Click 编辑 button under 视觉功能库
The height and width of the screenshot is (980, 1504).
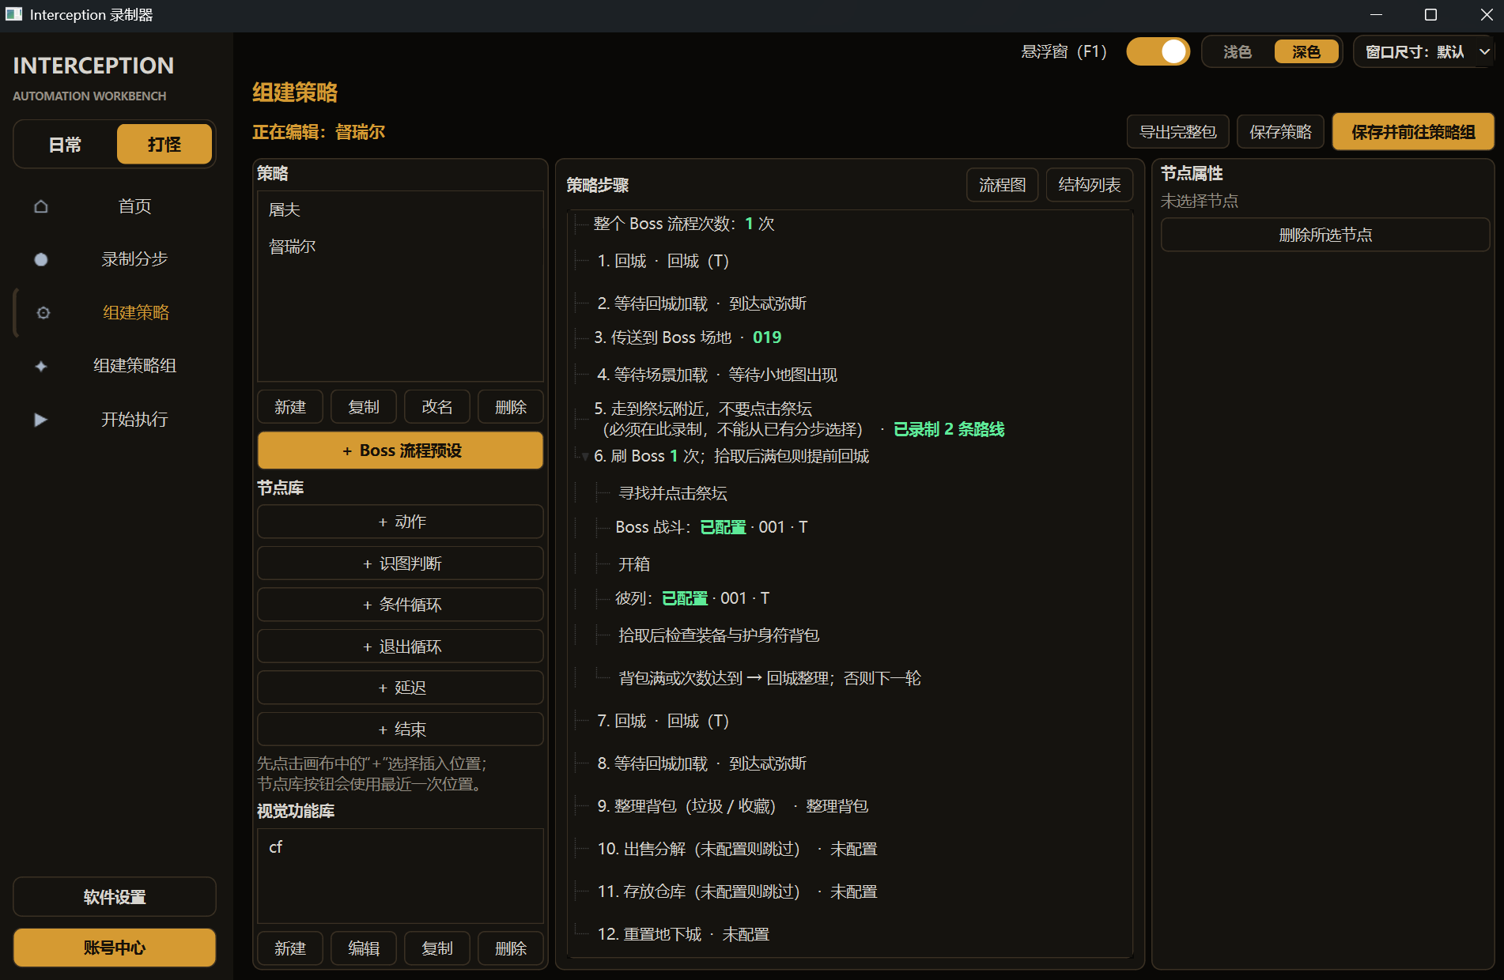pyautogui.click(x=364, y=948)
